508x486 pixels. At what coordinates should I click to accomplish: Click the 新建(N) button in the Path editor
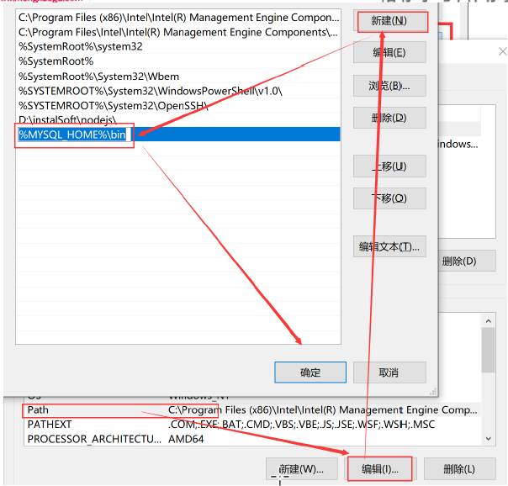pos(389,21)
